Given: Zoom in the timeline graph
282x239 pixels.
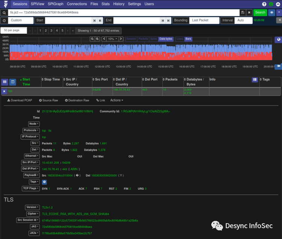Looking at the screenshot, I should pyautogui.click(x=97, y=39).
